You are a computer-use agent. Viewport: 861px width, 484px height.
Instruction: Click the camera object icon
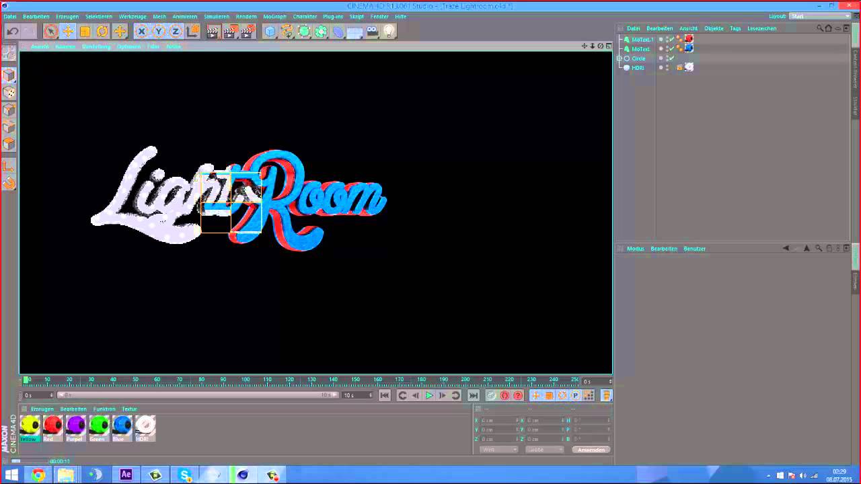[372, 31]
